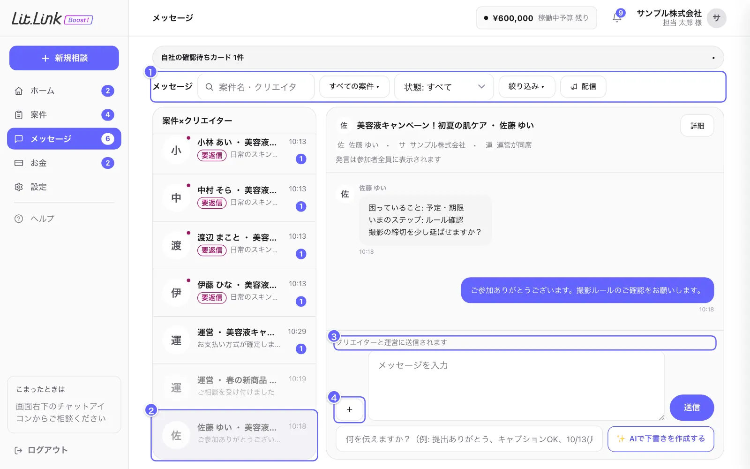Click the サ user avatar
The width and height of the screenshot is (750, 469).
(716, 18)
